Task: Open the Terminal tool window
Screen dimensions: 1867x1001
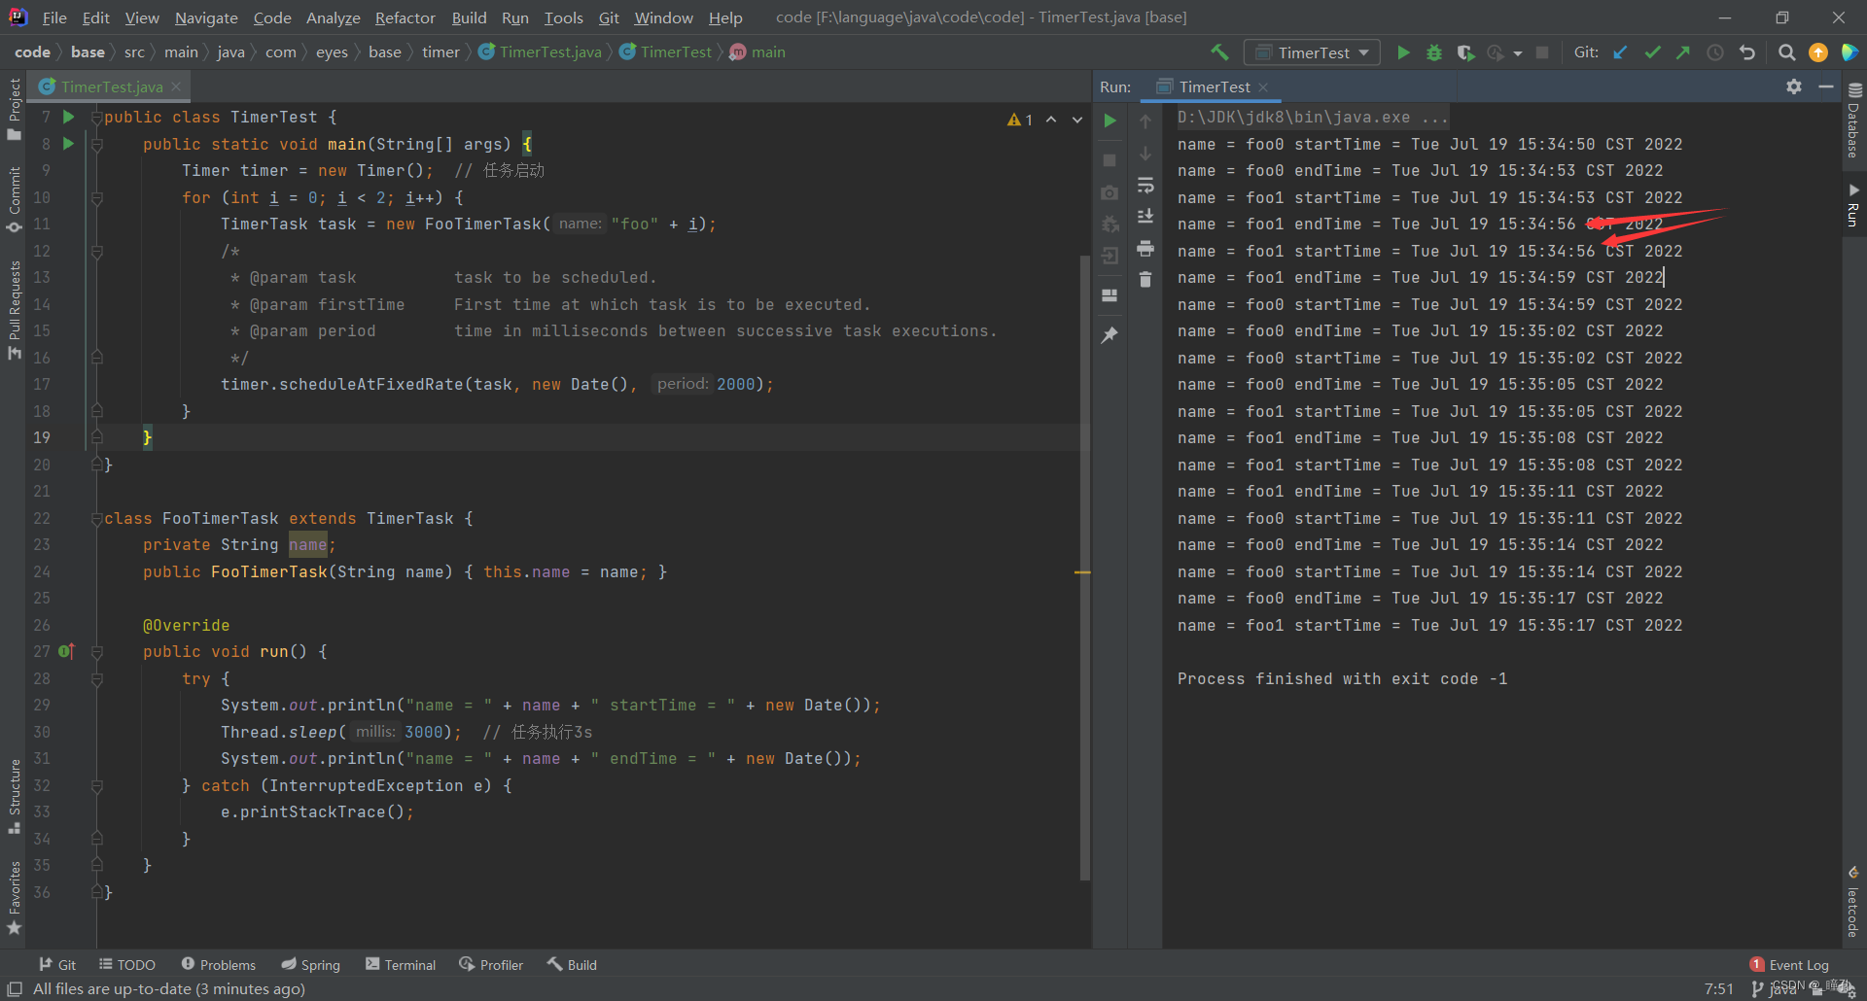Action: coord(401,964)
